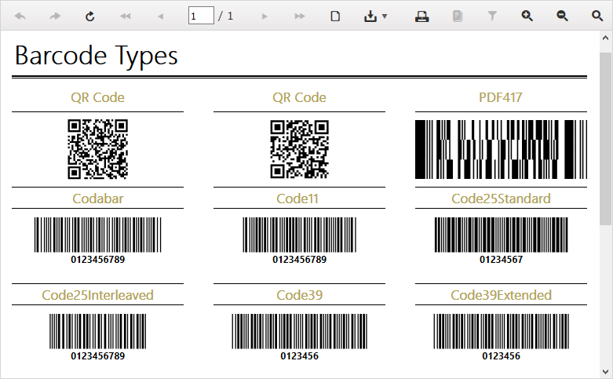Click the 'Barcode Types' title text

[97, 56]
